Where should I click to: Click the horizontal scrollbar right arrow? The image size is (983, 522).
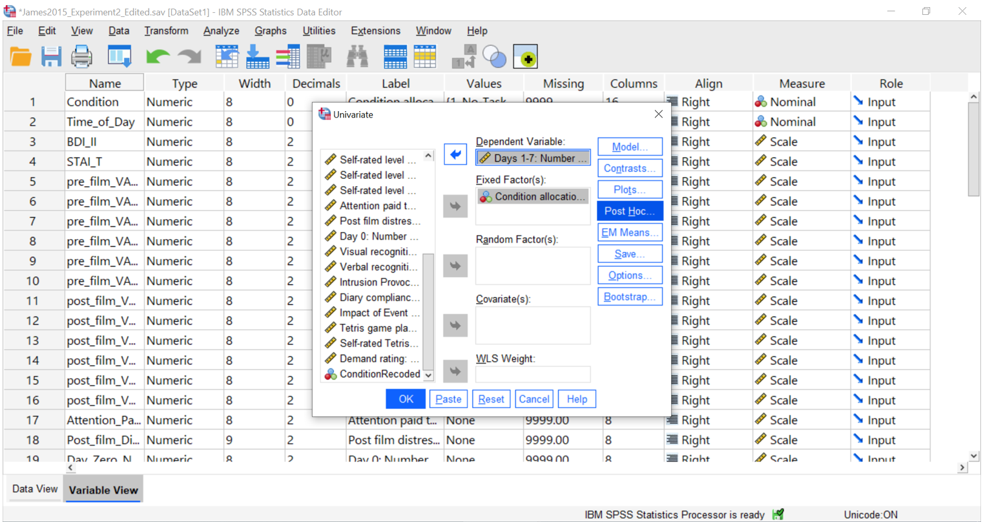tap(962, 467)
